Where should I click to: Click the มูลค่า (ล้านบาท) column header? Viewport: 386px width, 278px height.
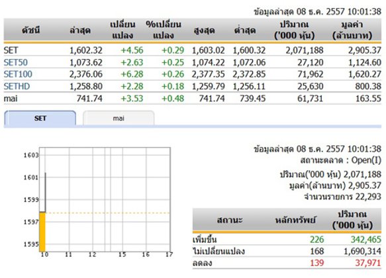[352, 30]
